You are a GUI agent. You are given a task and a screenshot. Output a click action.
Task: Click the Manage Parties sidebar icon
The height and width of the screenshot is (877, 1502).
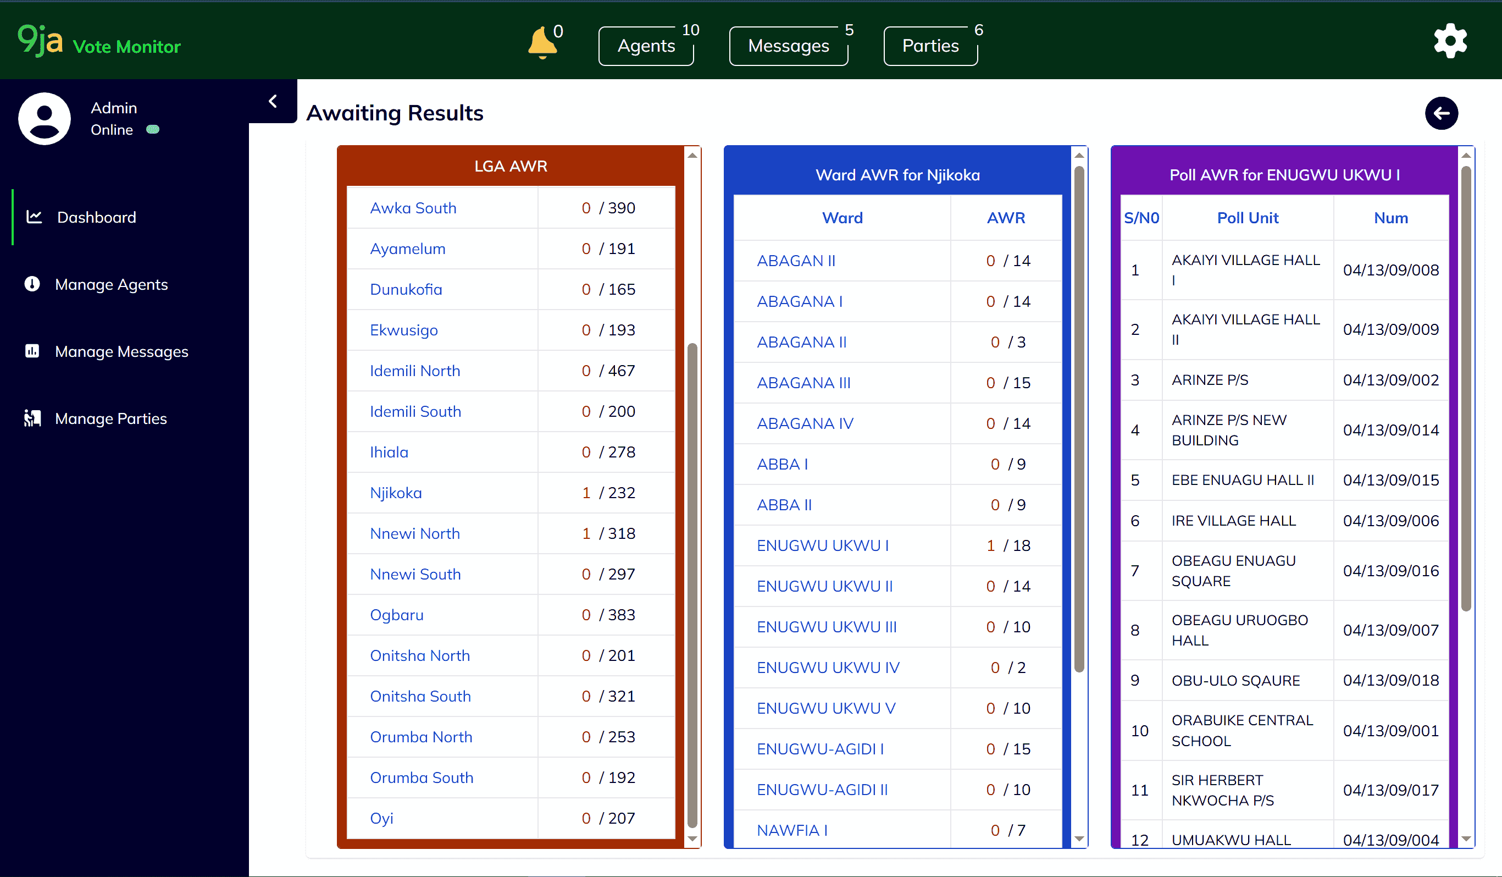point(32,418)
